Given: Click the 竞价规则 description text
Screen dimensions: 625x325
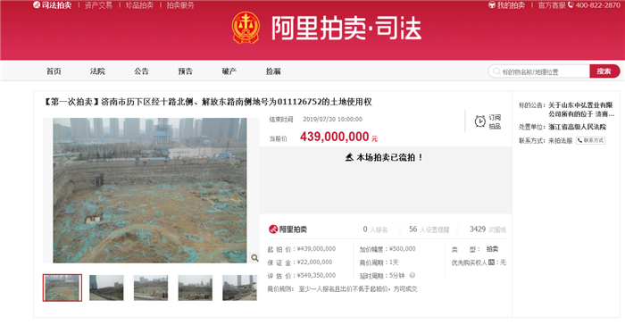Looking at the screenshot, I should 358,288.
